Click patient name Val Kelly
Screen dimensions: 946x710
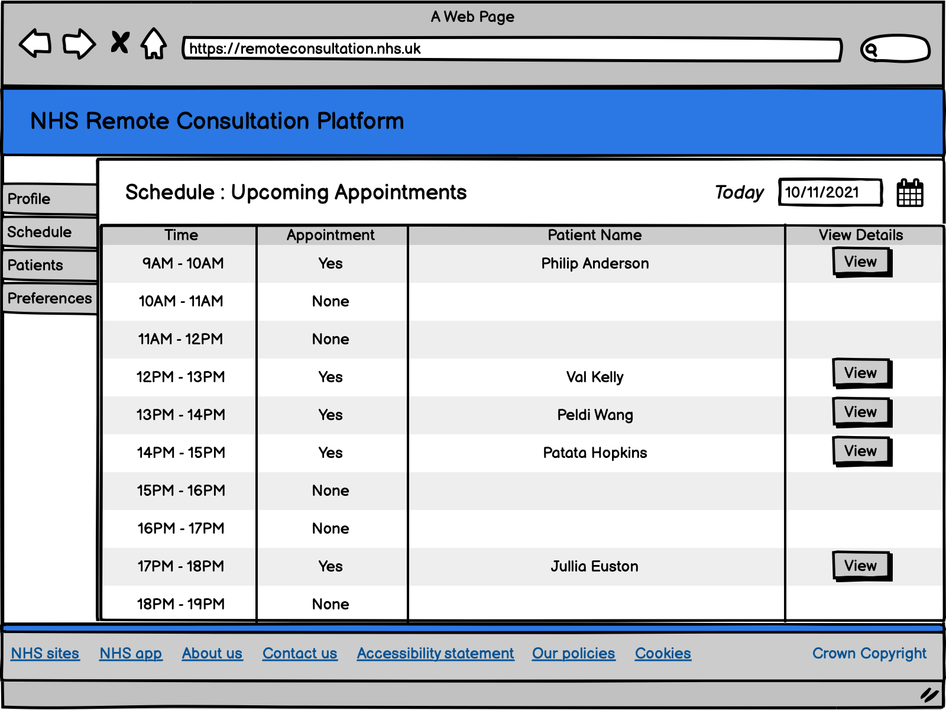click(595, 377)
